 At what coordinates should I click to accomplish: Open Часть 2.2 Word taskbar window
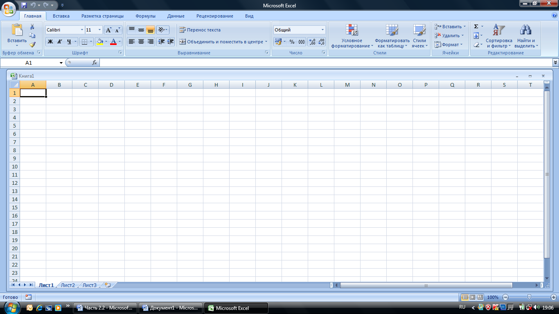click(105, 308)
